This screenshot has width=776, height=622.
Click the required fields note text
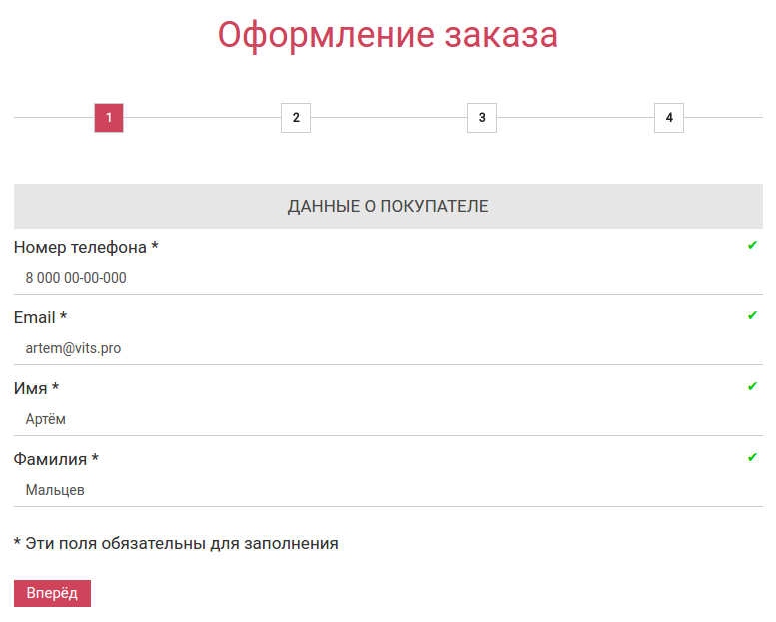tap(176, 544)
